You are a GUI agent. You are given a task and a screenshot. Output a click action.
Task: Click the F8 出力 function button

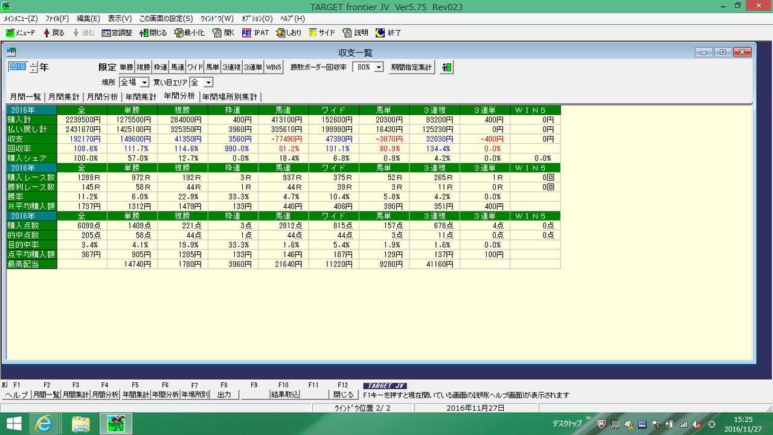pos(225,395)
